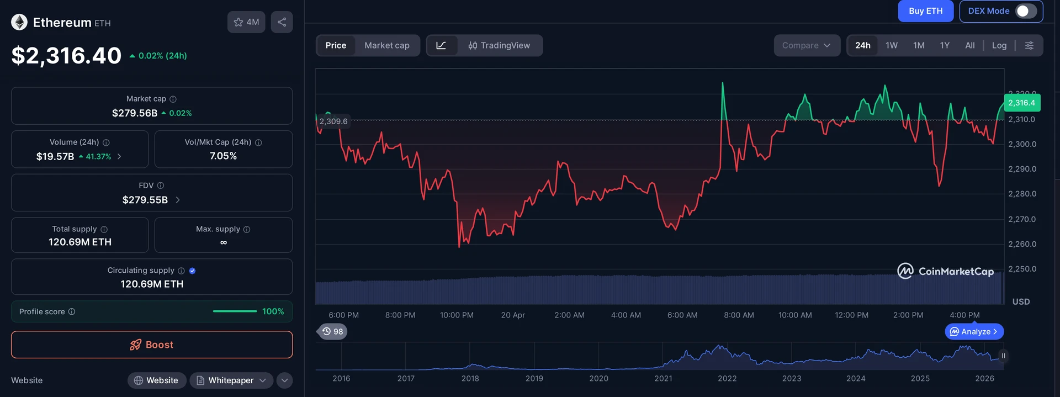Click the 2,309.6 opening price label
The image size is (1060, 397).
(x=333, y=121)
